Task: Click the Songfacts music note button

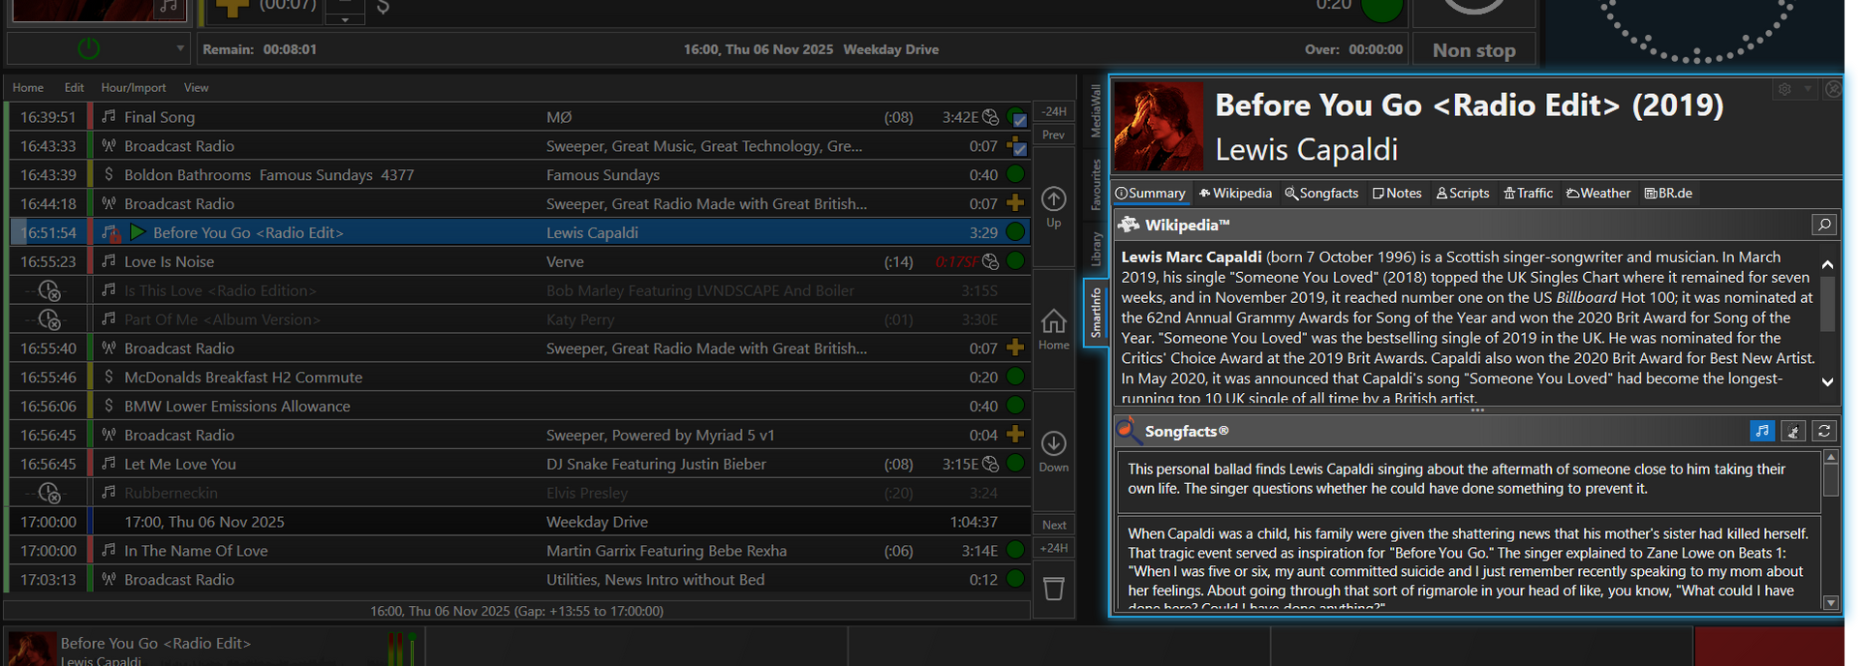Action: [x=1762, y=431]
